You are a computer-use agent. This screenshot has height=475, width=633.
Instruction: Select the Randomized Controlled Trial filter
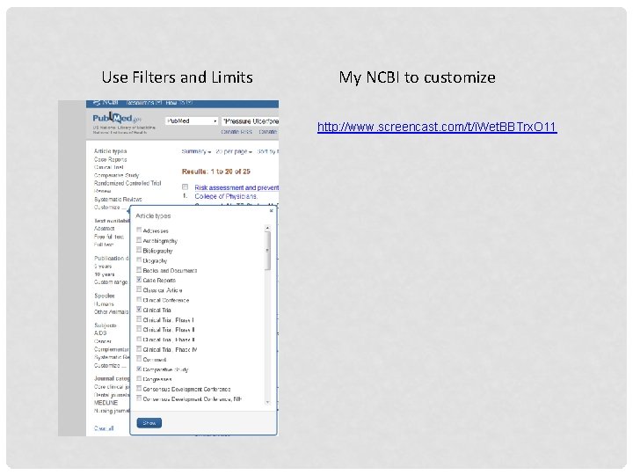click(x=127, y=183)
